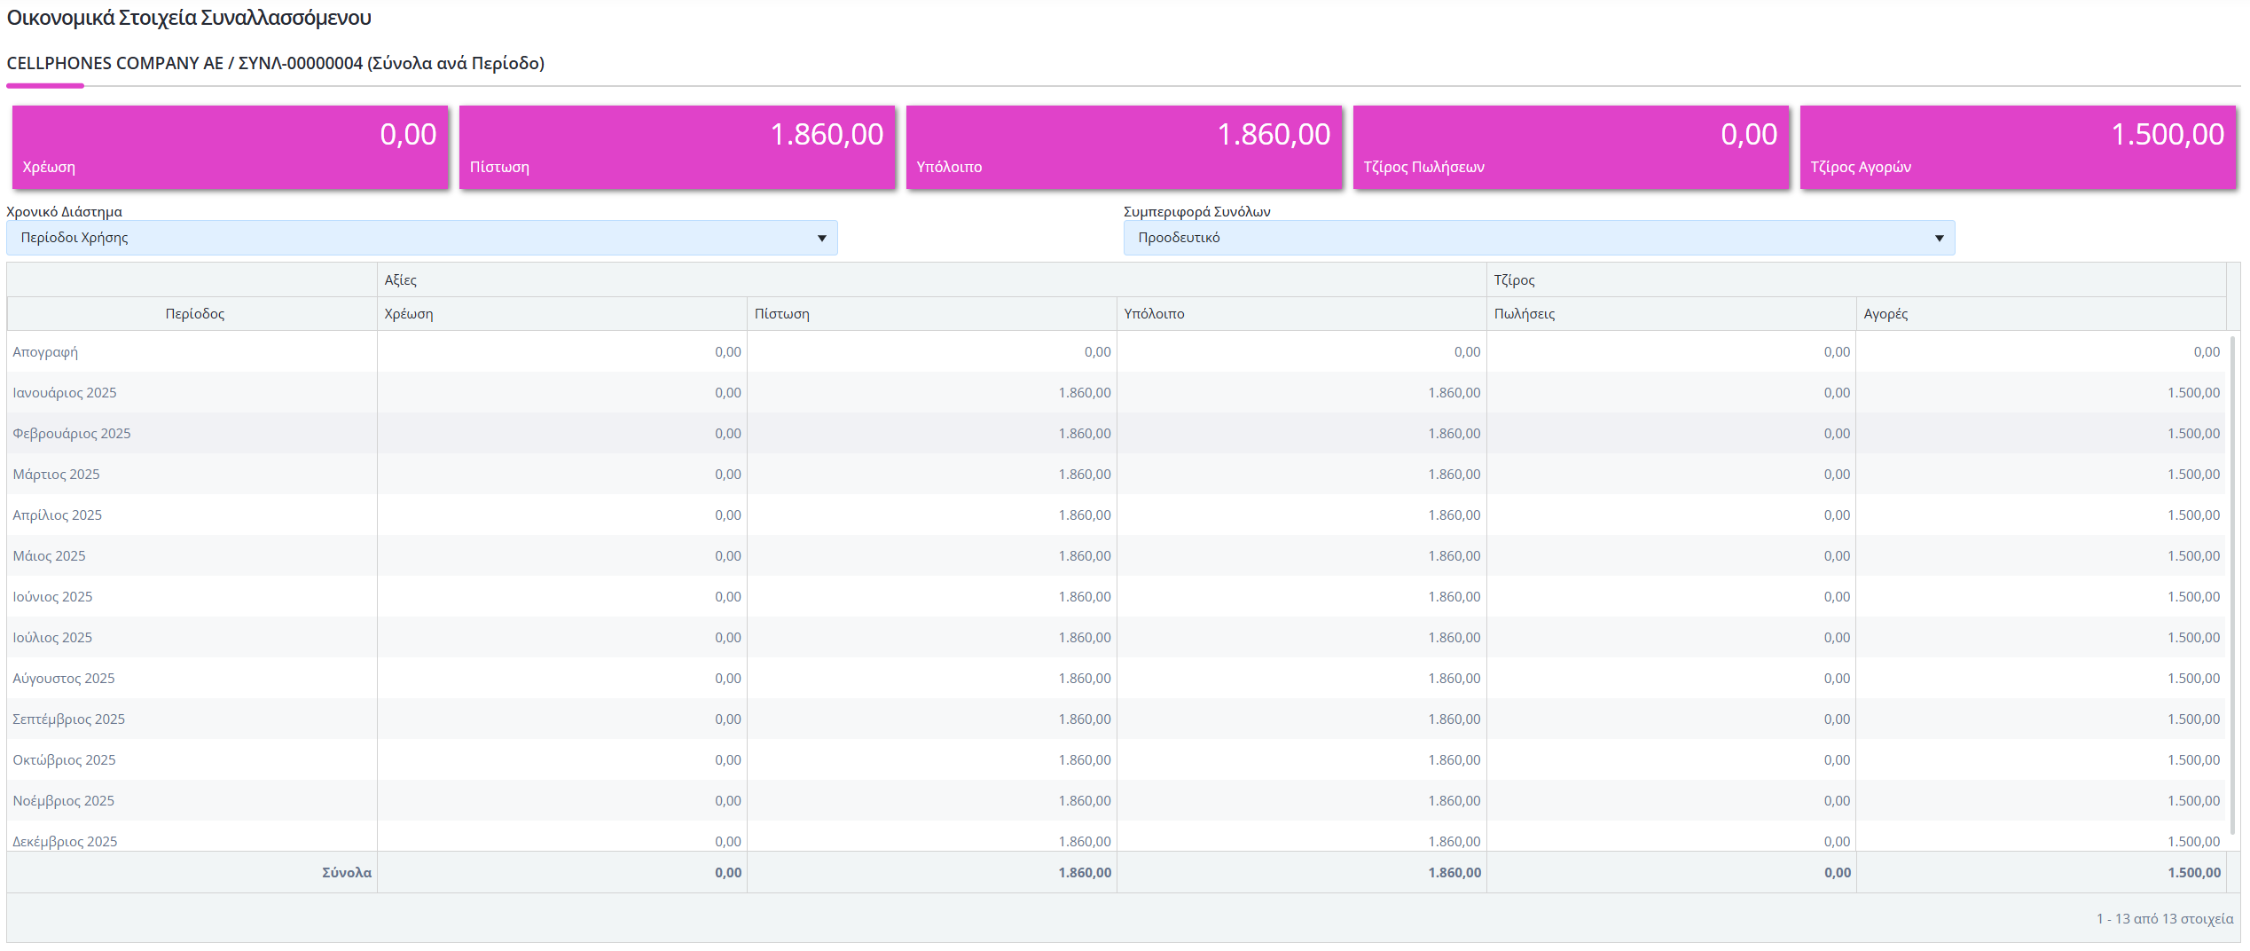Select the Οκτώβριος 2025 row
2250x951 pixels.
(x=1117, y=760)
